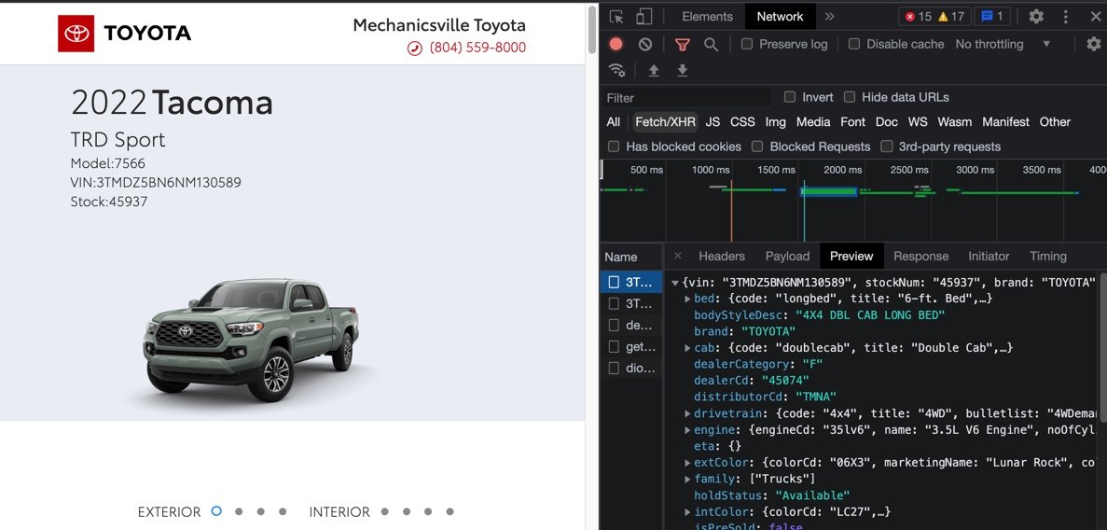Open the Initiator tab
The width and height of the screenshot is (1107, 530).
coord(989,256)
